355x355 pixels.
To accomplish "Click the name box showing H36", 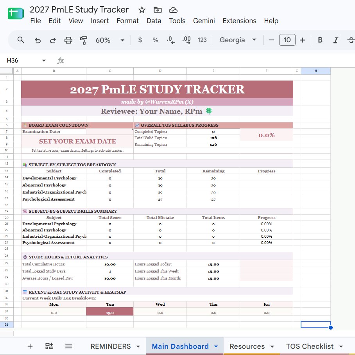I will (x=23, y=61).
